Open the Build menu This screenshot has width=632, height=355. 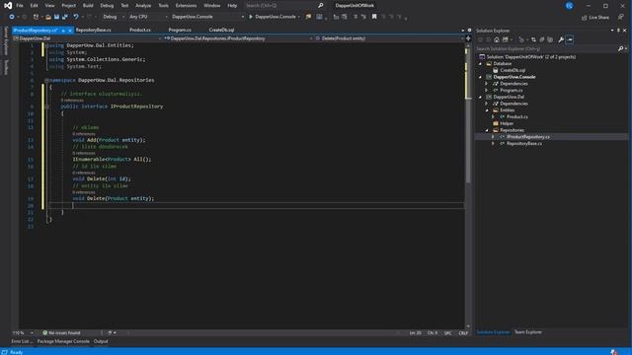88,6
